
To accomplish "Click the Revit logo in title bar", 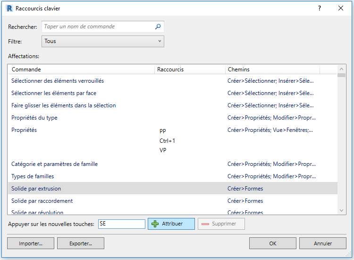I will pos(9,9).
